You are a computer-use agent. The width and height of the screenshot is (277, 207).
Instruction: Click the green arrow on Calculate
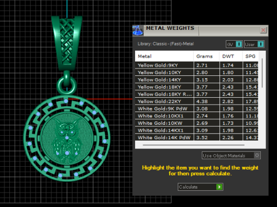click(219, 187)
